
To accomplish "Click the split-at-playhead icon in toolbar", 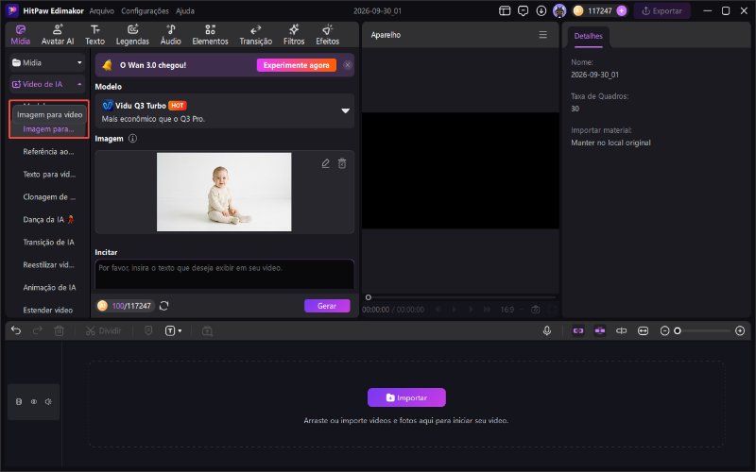I will click(x=622, y=331).
